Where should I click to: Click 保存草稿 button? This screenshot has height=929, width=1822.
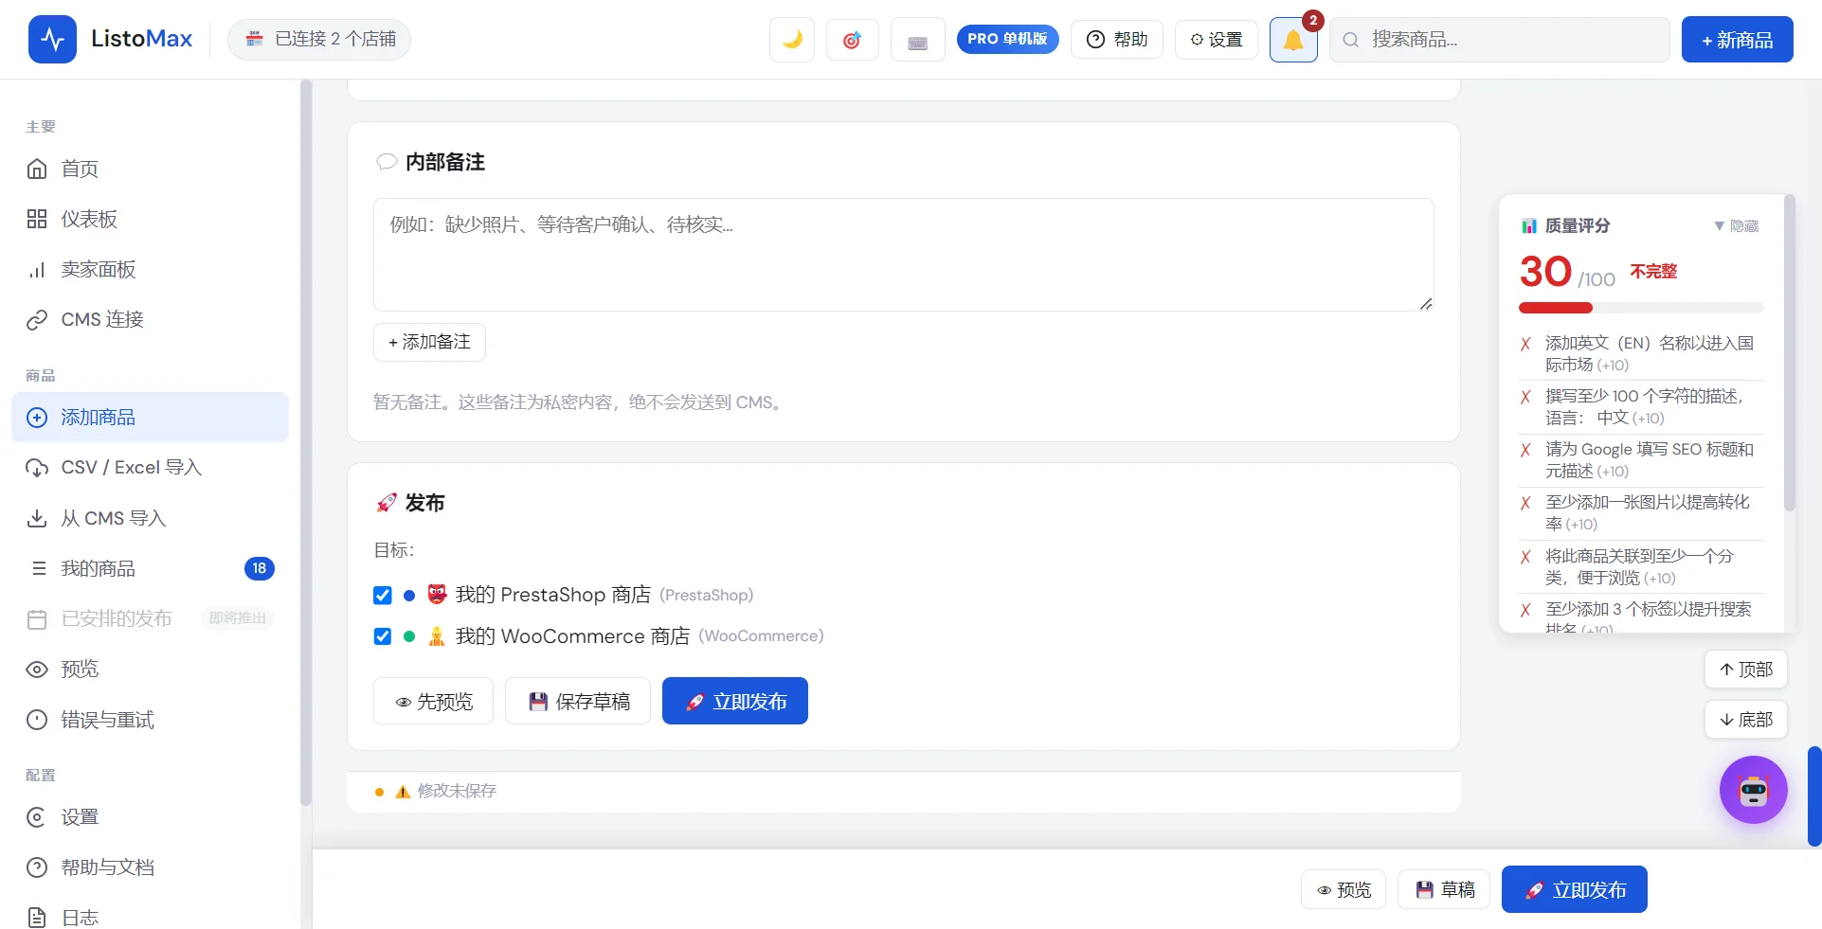(578, 701)
